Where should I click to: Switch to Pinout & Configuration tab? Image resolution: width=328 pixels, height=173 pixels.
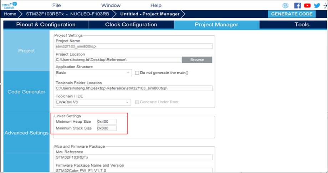click(x=46, y=25)
